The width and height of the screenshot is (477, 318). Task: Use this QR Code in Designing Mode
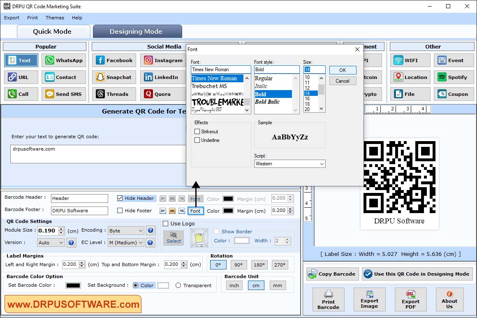(x=417, y=274)
